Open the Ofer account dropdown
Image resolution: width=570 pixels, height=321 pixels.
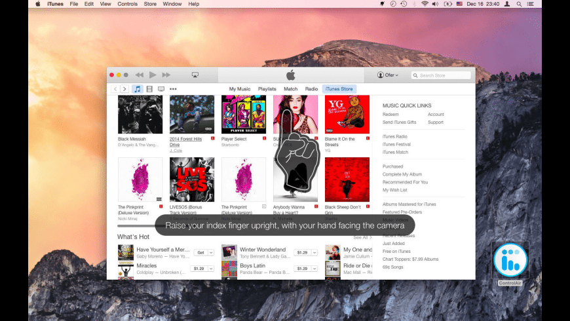[x=387, y=75]
